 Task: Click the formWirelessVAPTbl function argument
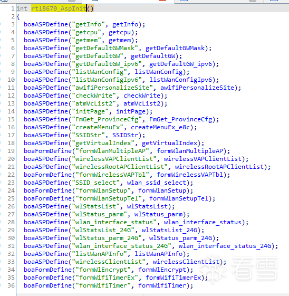pyautogui.click(x=190, y=175)
